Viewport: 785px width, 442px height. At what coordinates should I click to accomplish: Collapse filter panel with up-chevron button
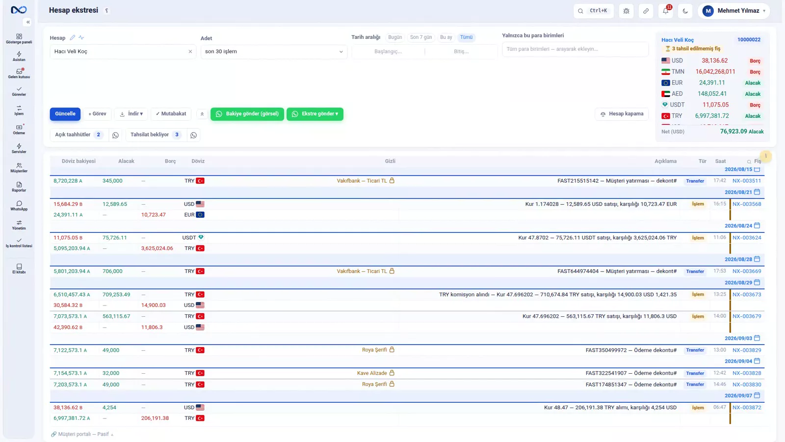[x=202, y=114]
